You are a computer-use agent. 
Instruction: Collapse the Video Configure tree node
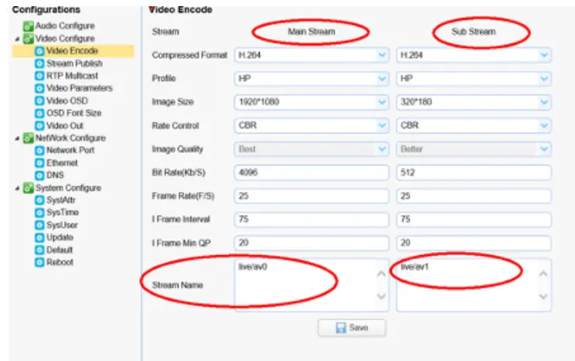pyautogui.click(x=17, y=39)
